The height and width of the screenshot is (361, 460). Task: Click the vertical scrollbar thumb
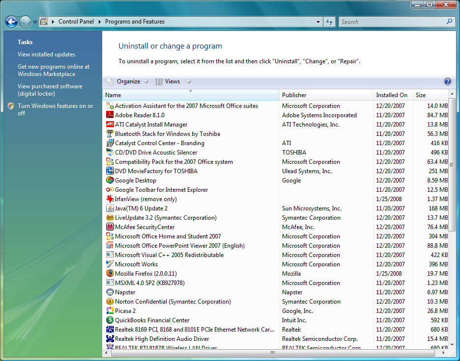(x=452, y=165)
